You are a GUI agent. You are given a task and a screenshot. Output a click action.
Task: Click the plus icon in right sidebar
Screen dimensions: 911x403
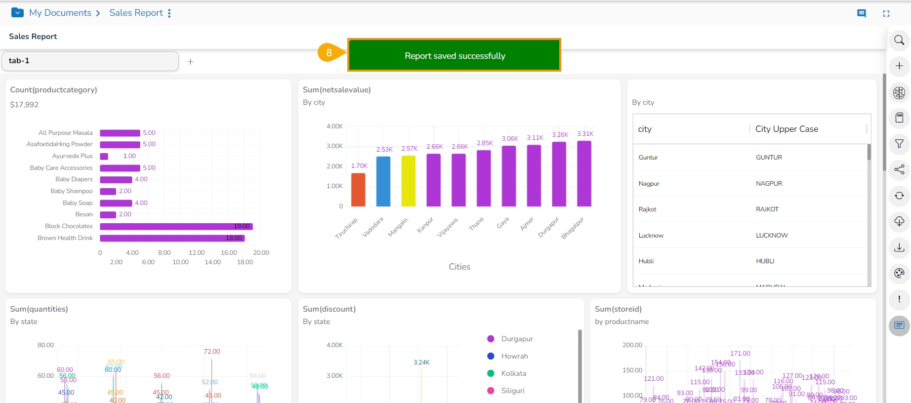click(899, 66)
